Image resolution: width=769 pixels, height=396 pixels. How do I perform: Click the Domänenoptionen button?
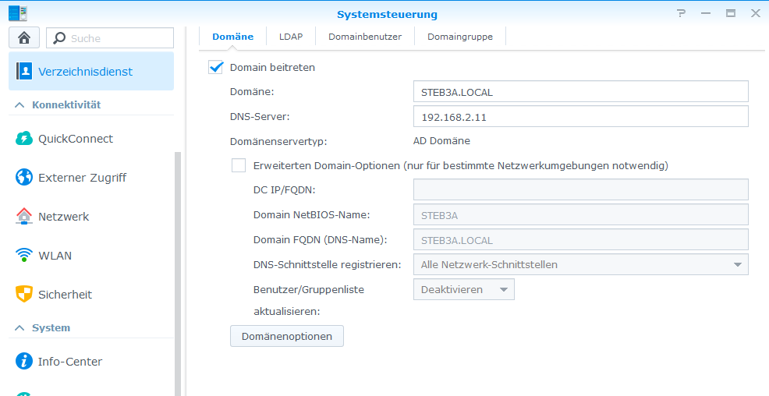287,336
